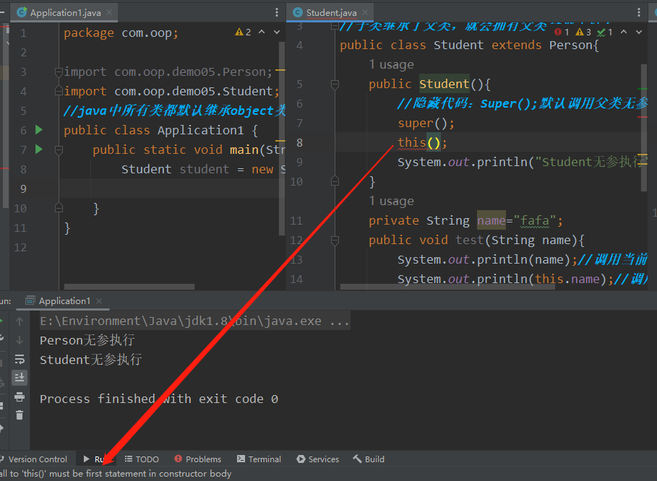This screenshot has height=481, width=657.
Task: Place cursor on this() call at line 8
Action: click(422, 142)
